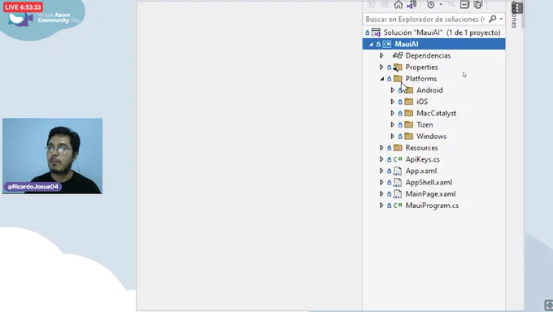Expand the Dependencias node

tap(381, 55)
